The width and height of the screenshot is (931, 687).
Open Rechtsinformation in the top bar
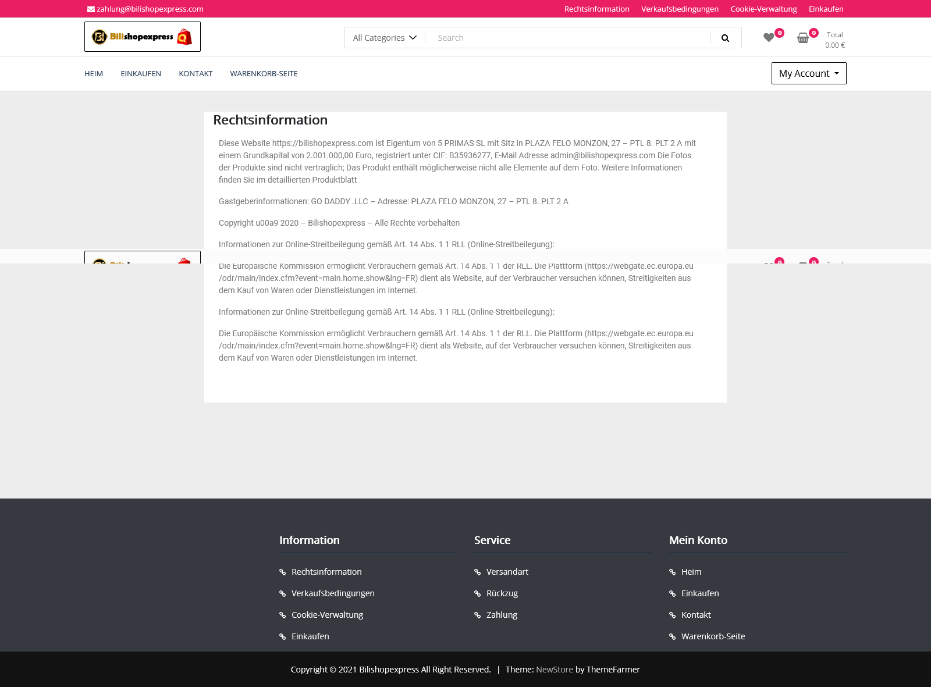[x=597, y=9]
